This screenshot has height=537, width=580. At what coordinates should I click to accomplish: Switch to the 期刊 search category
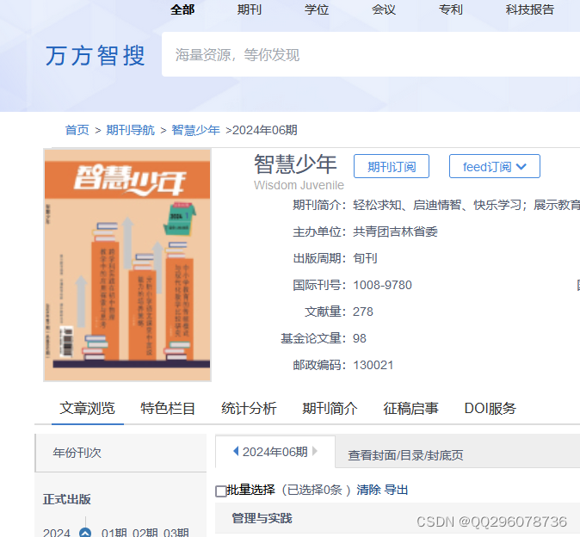250,9
